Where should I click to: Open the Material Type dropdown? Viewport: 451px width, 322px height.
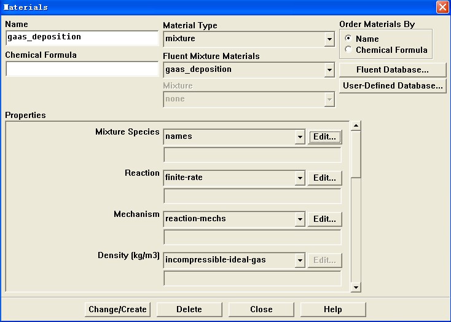(x=329, y=40)
